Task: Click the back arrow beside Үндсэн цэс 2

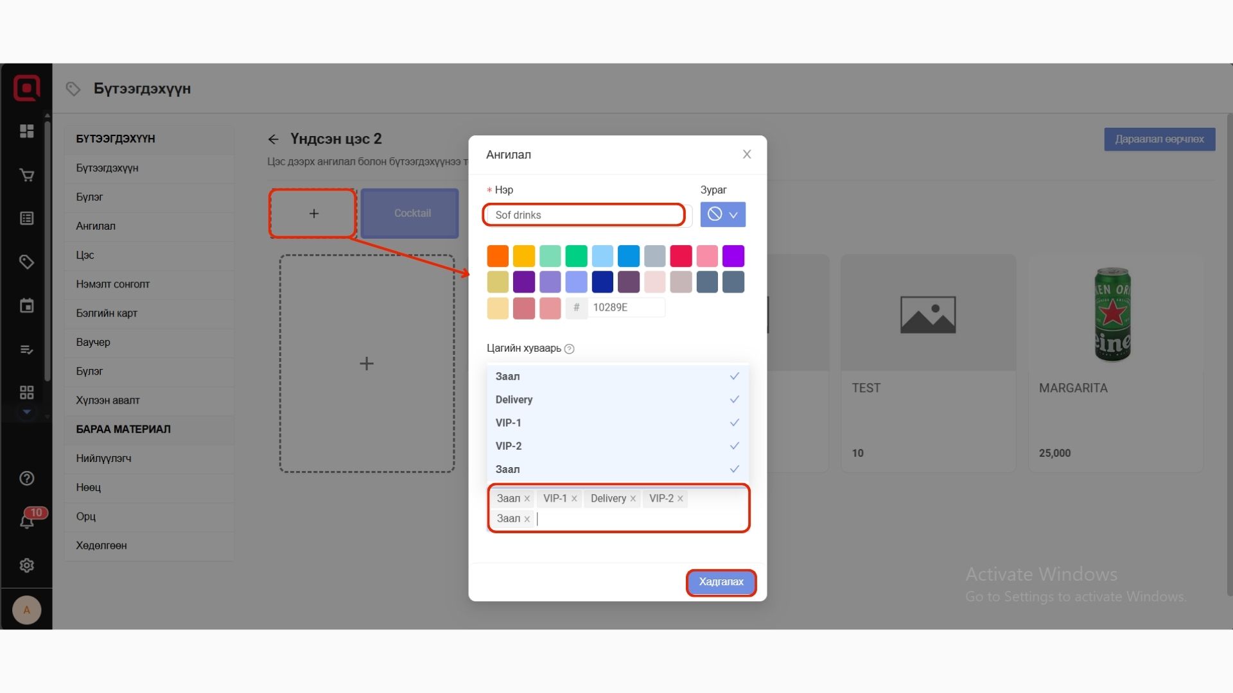Action: pyautogui.click(x=274, y=139)
